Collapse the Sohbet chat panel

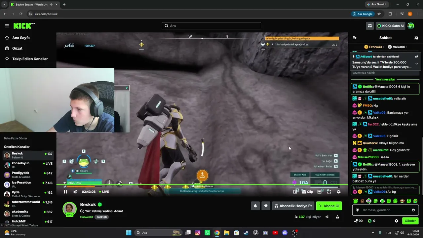tap(355, 38)
